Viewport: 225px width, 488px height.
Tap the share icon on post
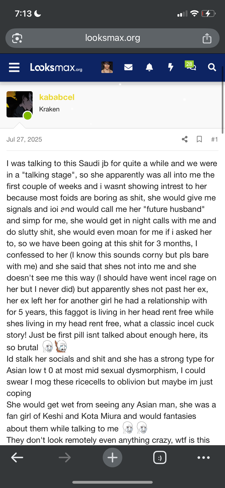pyautogui.click(x=185, y=139)
